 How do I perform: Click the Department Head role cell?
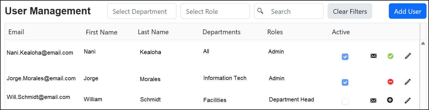(x=292, y=99)
